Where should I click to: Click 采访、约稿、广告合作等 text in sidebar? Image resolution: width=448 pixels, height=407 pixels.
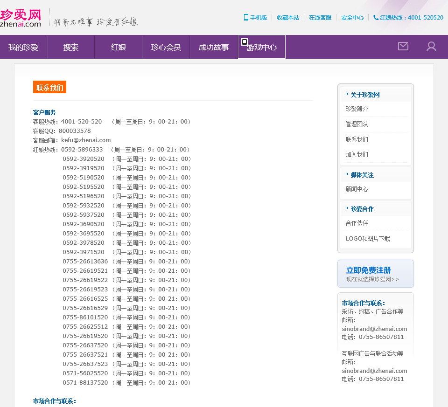(x=372, y=312)
